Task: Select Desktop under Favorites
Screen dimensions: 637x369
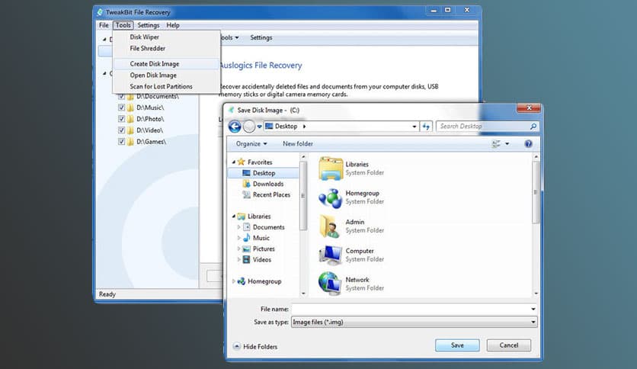Action: point(264,173)
